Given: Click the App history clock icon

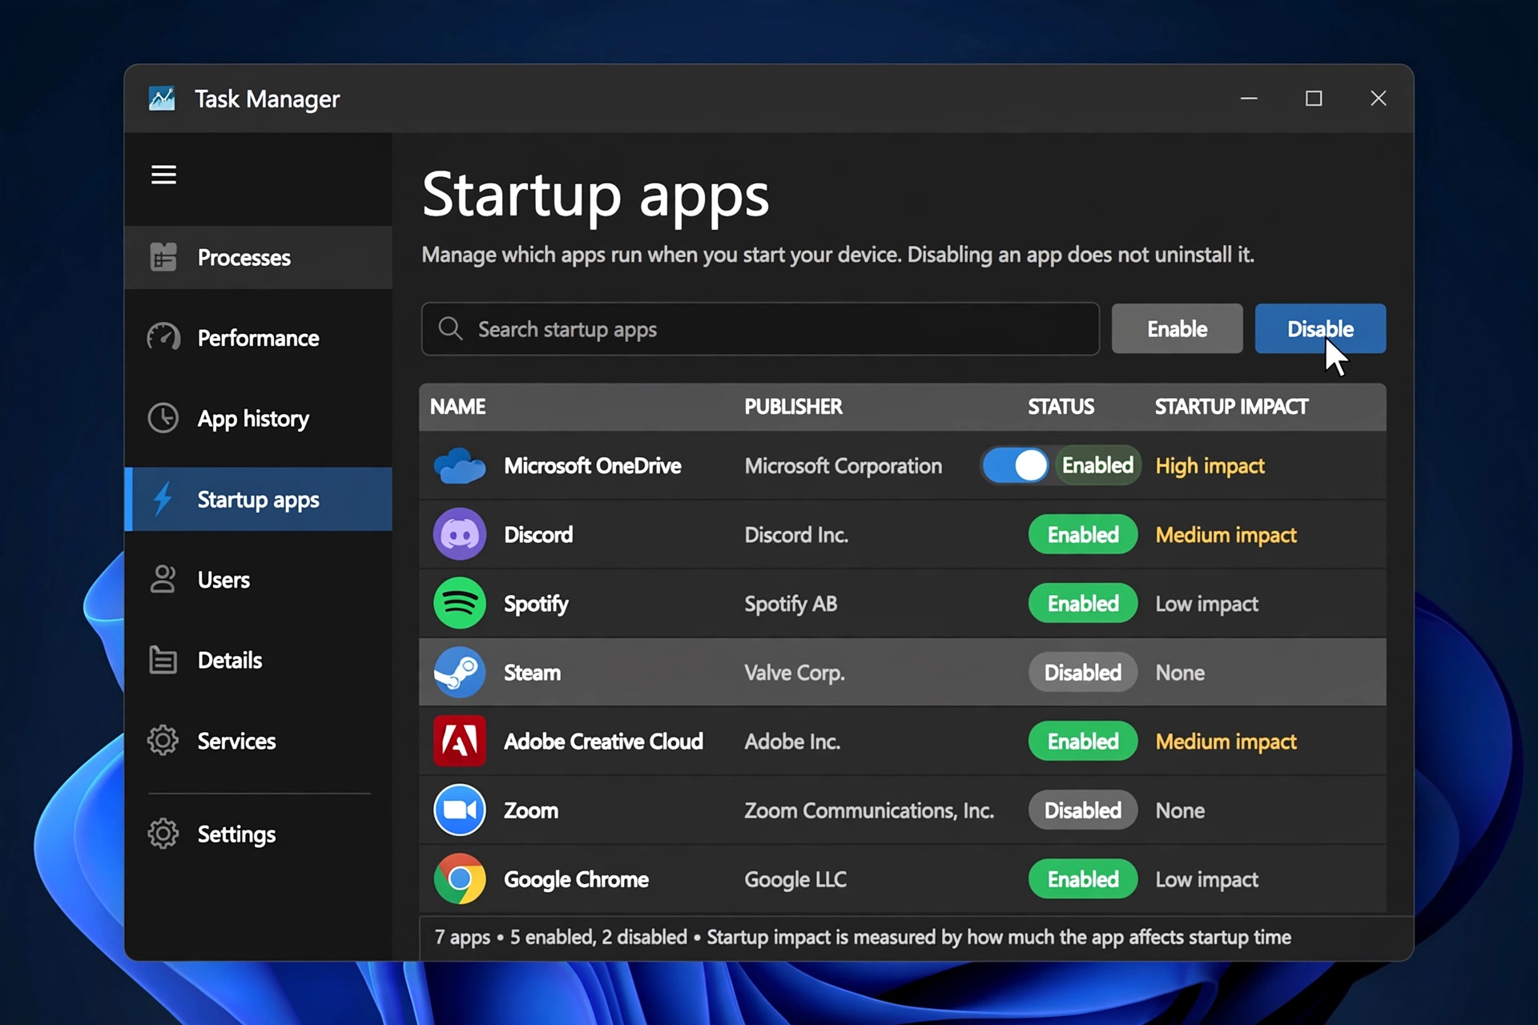Looking at the screenshot, I should click(x=163, y=418).
